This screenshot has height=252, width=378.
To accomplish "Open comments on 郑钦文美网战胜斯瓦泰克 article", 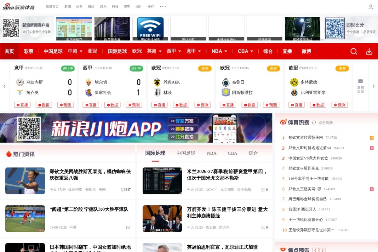I will click(x=126, y=190).
